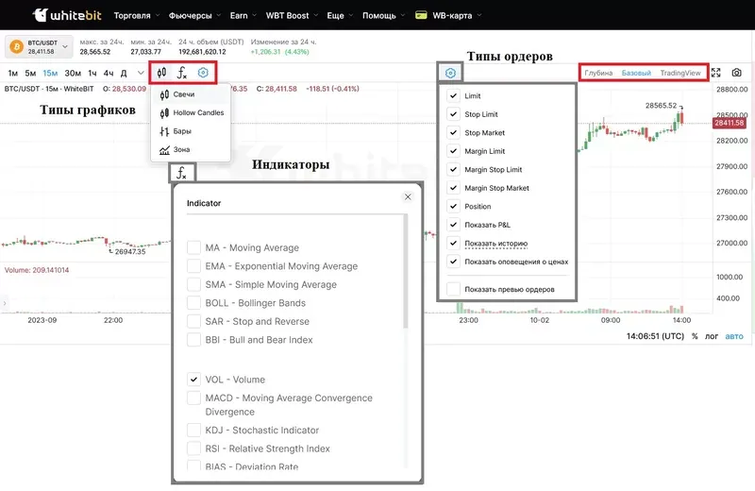Open the chart type candles icon in toolbar

tap(161, 73)
